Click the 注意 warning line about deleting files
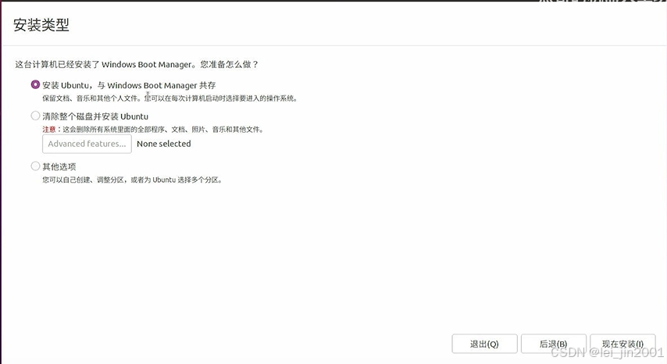This screenshot has width=667, height=364. (x=153, y=129)
